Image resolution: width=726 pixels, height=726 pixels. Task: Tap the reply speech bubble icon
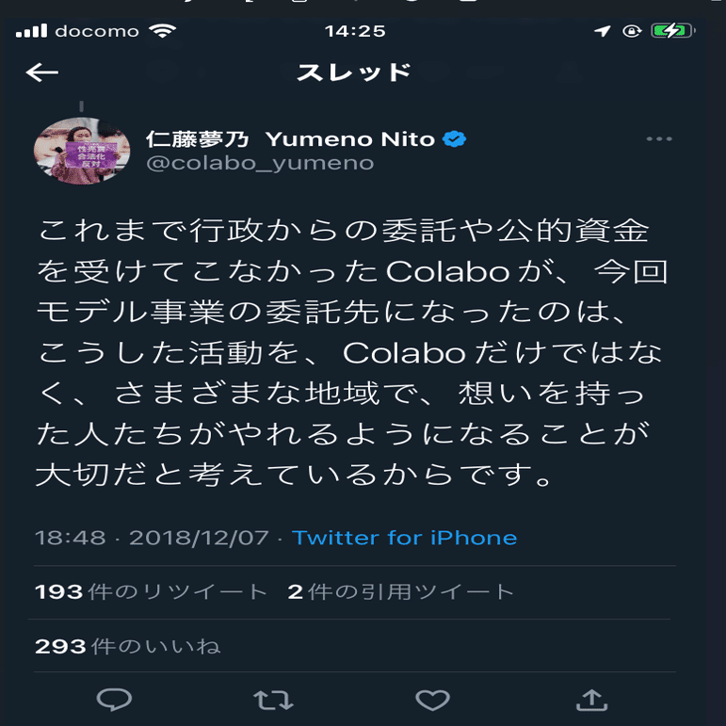point(114,699)
